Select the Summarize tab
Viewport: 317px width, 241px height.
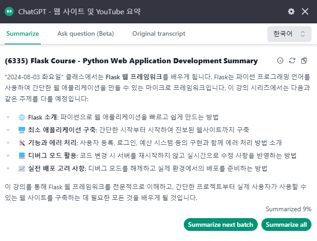[x=23, y=33]
